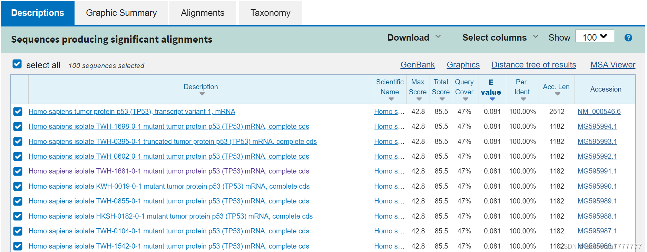Image resolution: width=647 pixels, height=252 pixels.
Task: Open Distance tree of results link
Action: 534,65
